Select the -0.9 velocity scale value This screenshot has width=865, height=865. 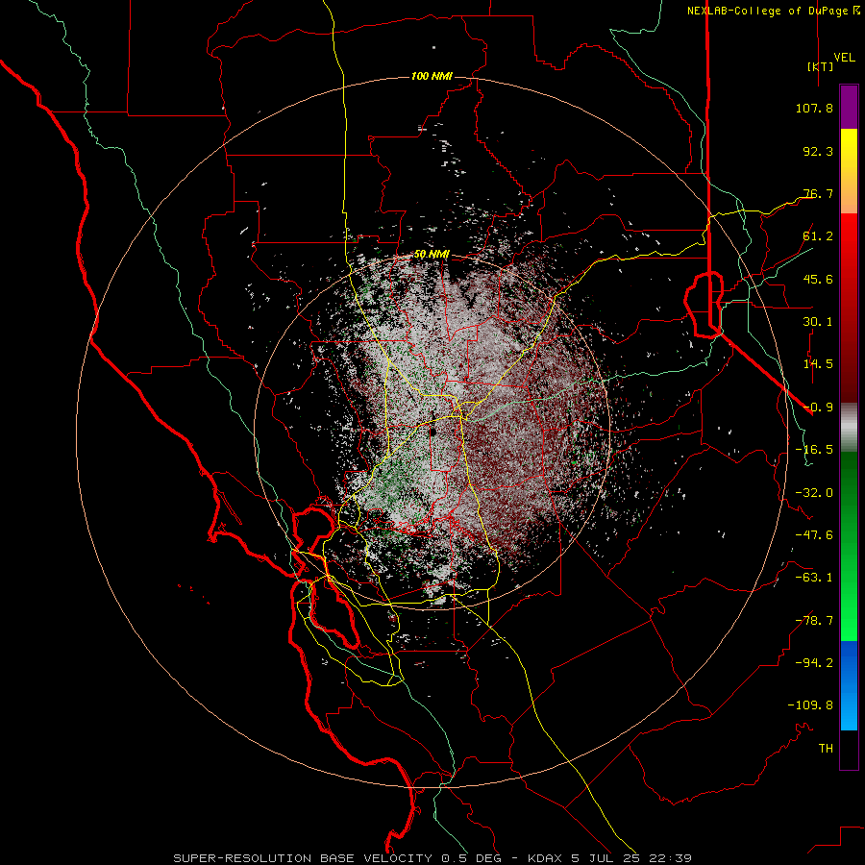[x=818, y=407]
